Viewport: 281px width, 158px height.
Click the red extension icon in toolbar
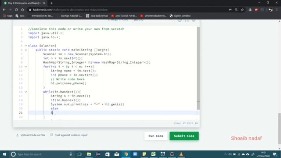coord(256,10)
